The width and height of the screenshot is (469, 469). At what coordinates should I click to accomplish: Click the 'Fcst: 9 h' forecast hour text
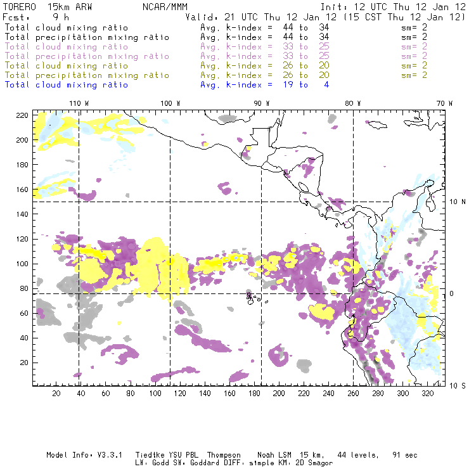[x=36, y=17]
